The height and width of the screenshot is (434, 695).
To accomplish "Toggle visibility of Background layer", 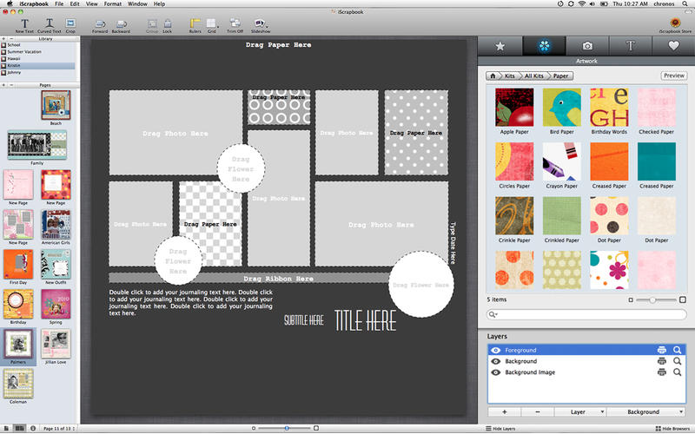I will [x=495, y=361].
